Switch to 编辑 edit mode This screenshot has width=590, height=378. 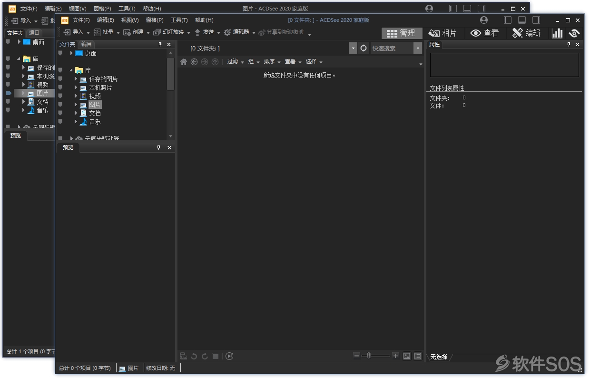527,33
